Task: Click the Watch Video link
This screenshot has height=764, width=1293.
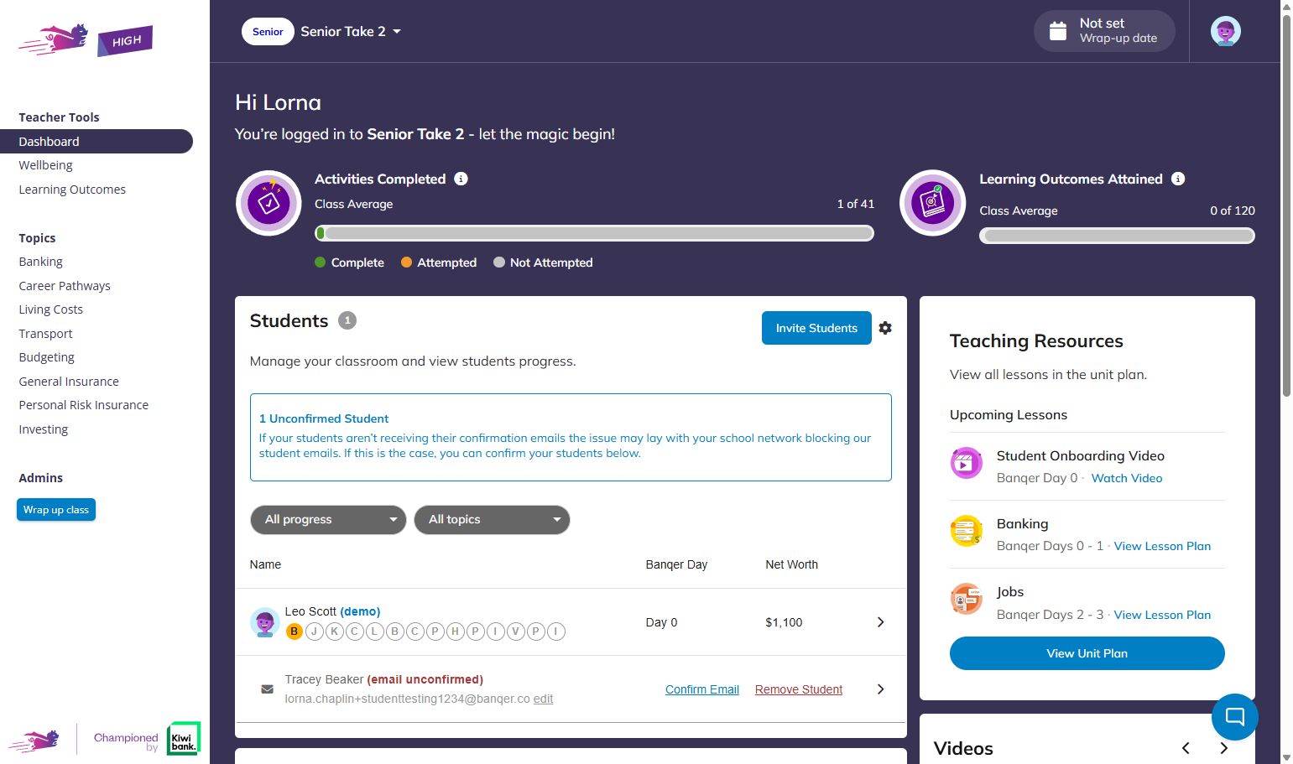Action: click(x=1127, y=478)
